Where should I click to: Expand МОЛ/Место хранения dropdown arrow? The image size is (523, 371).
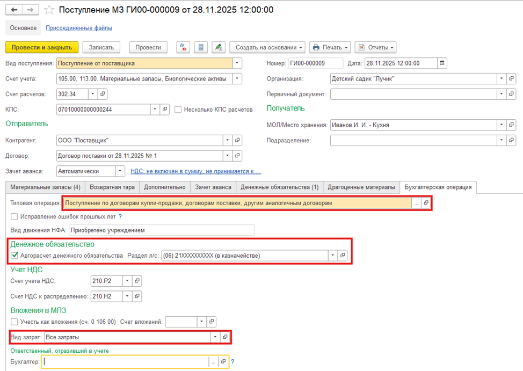[502, 125]
